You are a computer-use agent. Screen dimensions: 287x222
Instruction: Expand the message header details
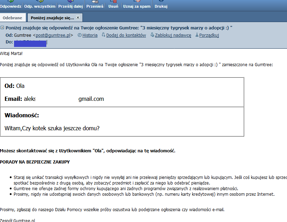[x=2, y=28]
